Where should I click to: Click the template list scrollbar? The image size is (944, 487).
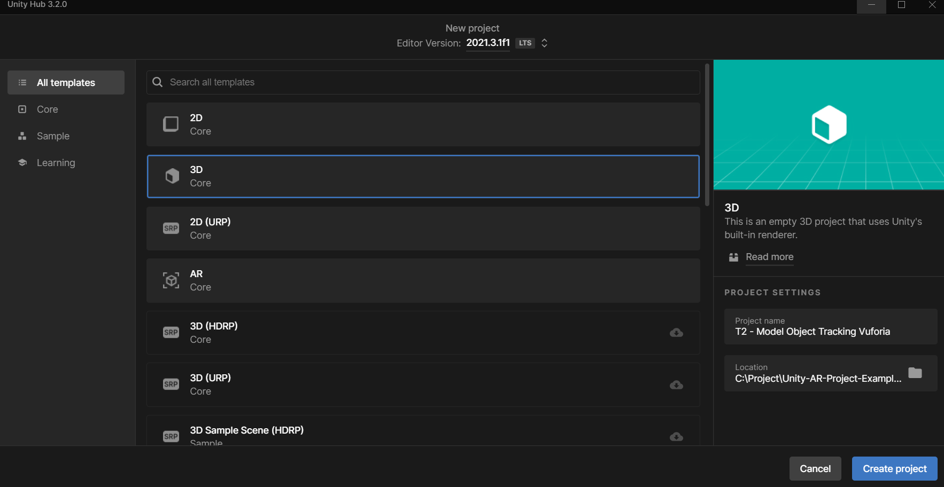click(x=707, y=135)
